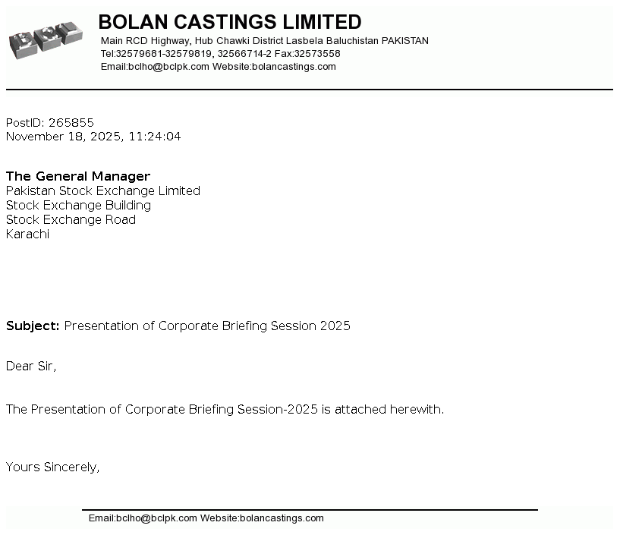620x535 pixels.
Task: Click the "Dear Sir," salutation
Action: pos(31,367)
